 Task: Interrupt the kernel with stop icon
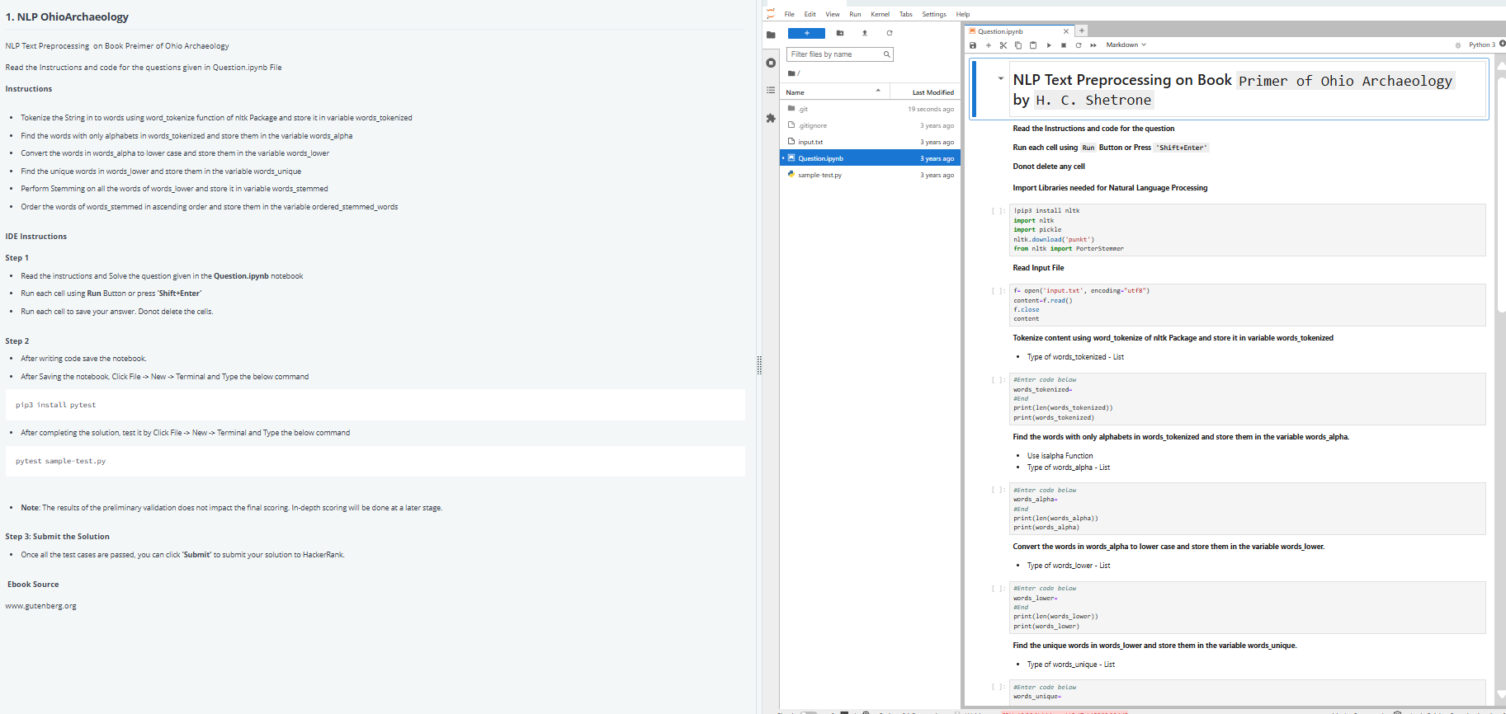[x=1064, y=45]
